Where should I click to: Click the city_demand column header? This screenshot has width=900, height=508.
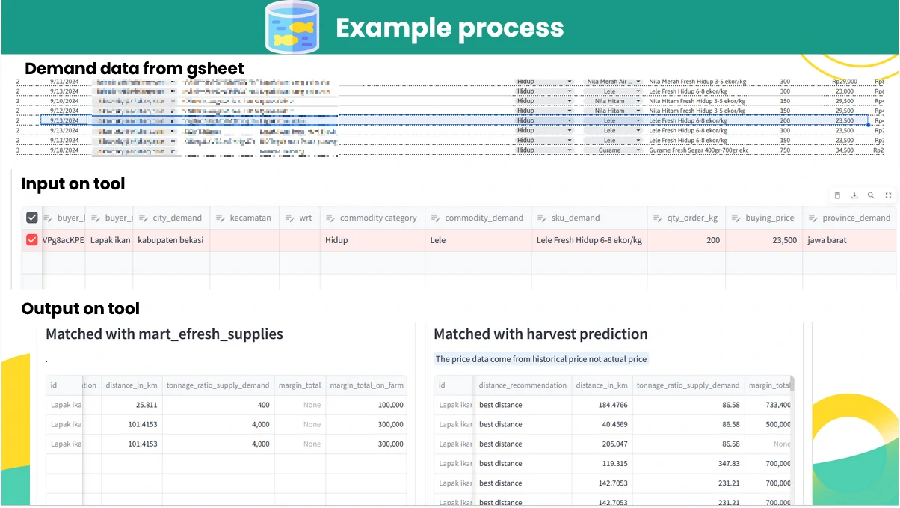[x=177, y=218]
